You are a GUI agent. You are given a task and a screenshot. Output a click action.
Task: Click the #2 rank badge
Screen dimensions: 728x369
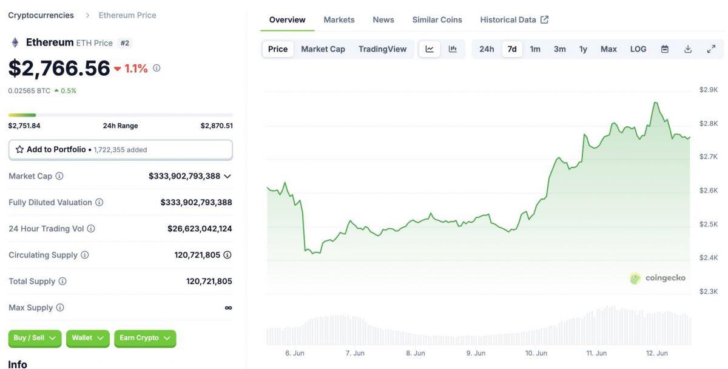click(x=125, y=43)
